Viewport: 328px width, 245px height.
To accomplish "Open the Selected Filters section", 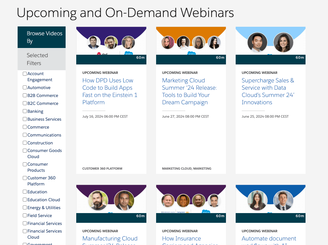I will click(x=42, y=59).
